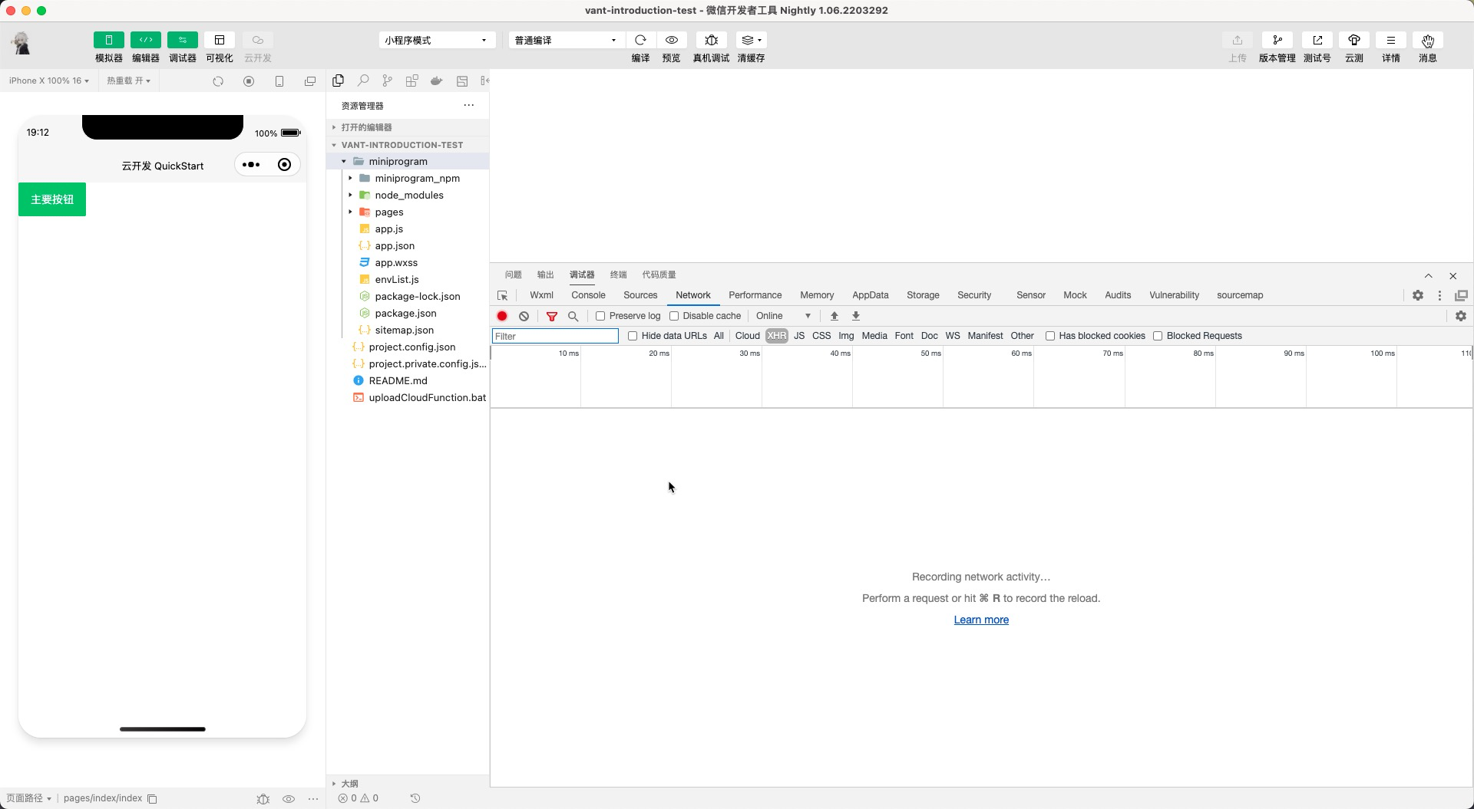
Task: Start 真机调试 real device debugging
Action: point(711,40)
